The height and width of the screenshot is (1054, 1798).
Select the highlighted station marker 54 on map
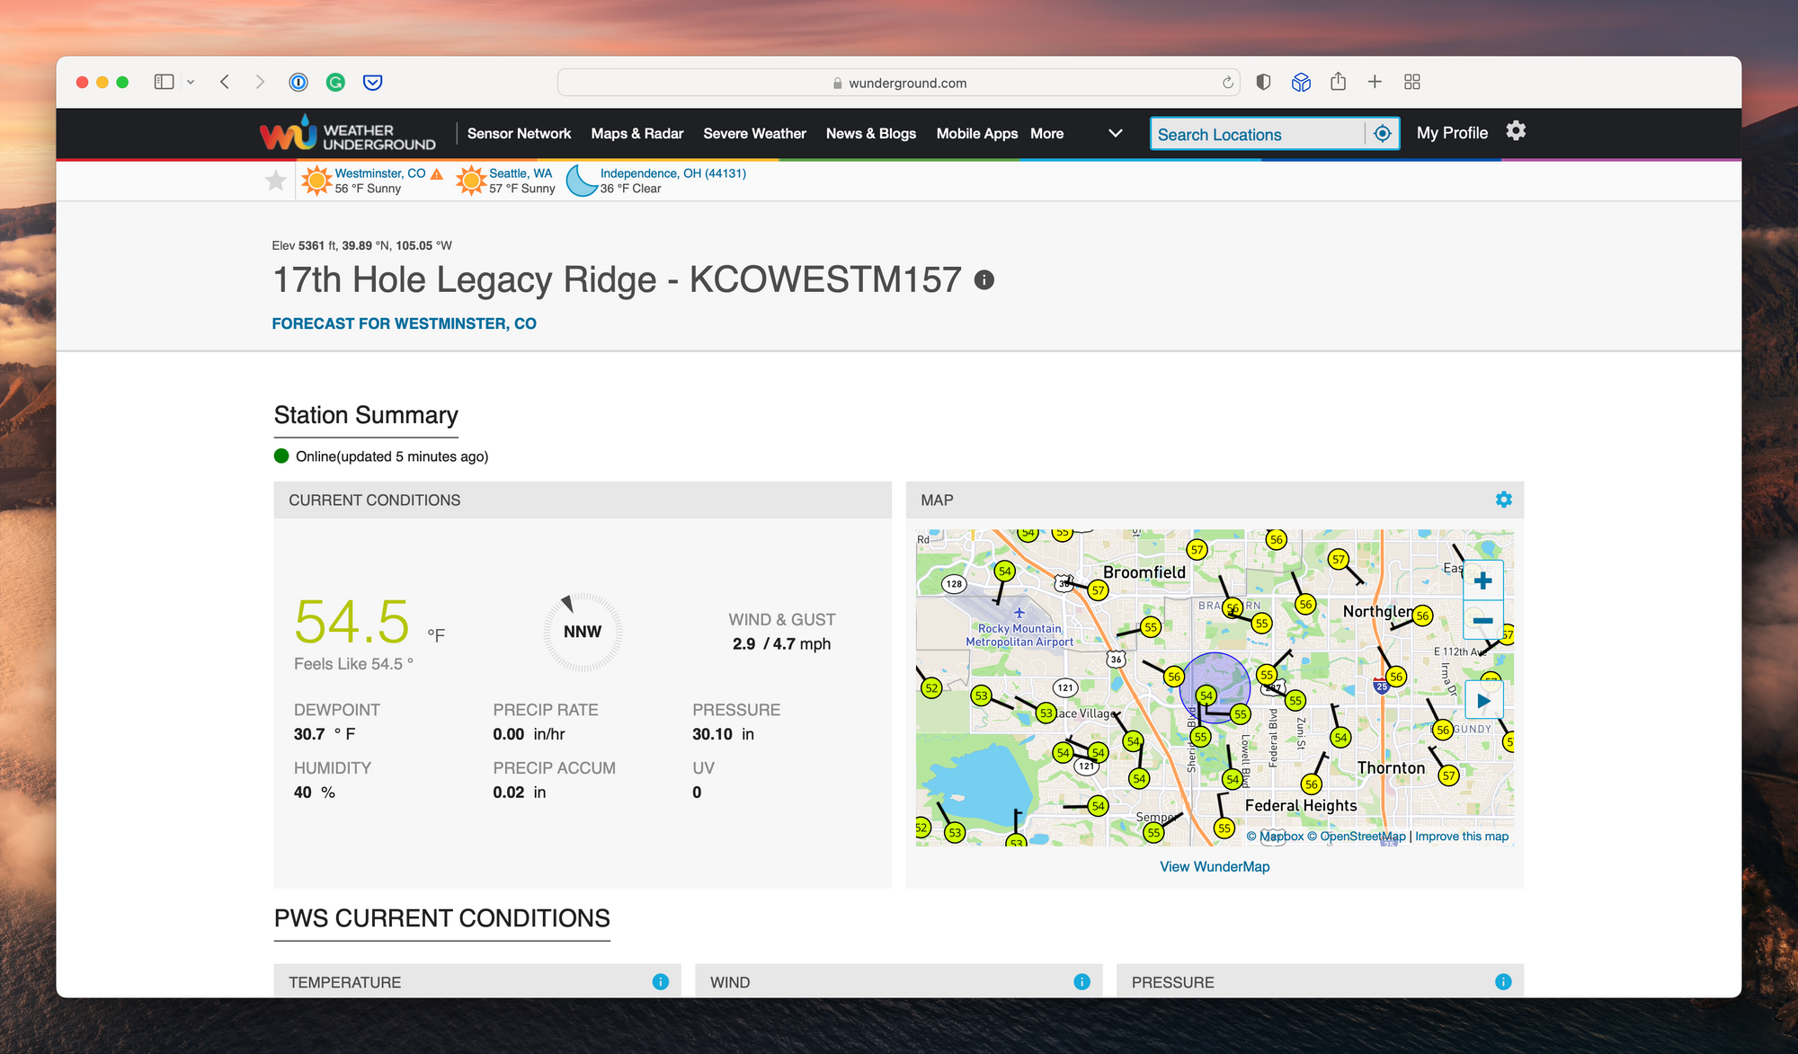pos(1206,695)
